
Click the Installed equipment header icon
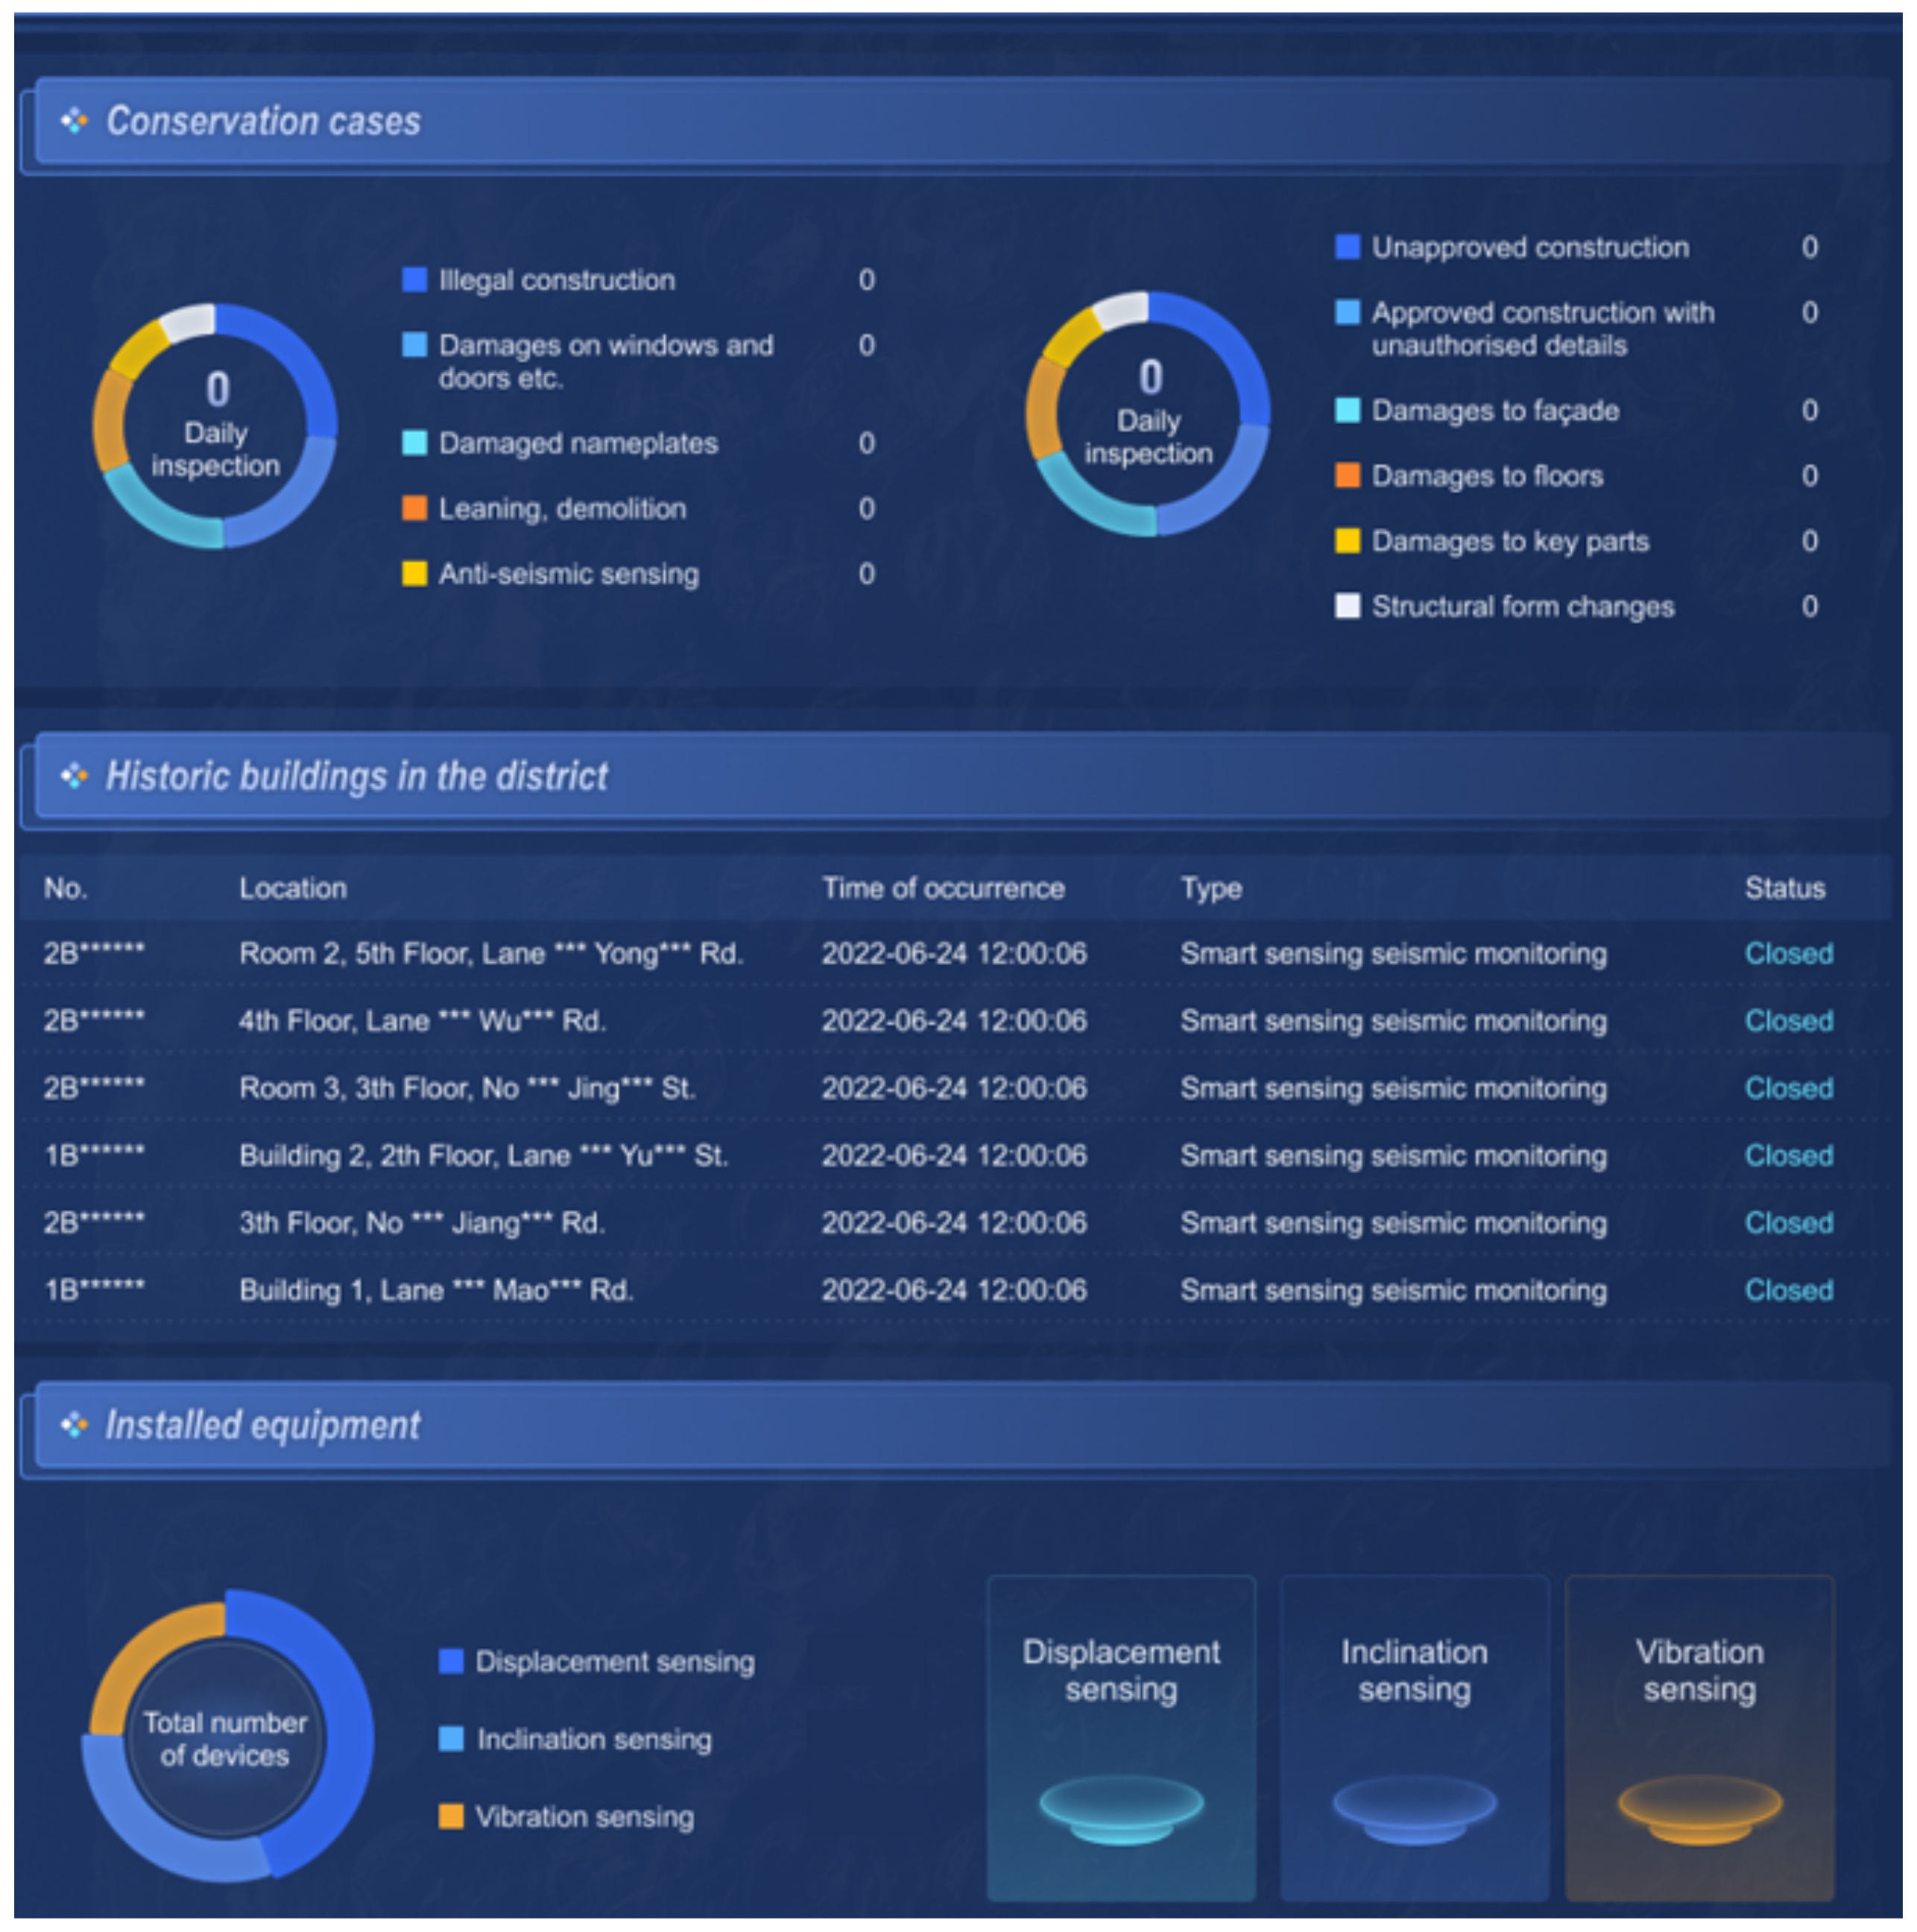point(74,1425)
